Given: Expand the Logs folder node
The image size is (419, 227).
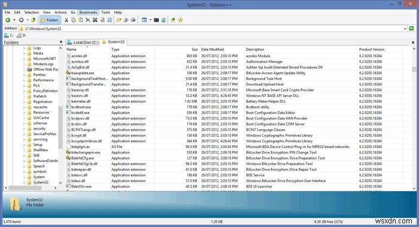Looking at the screenshot, I should pos(24,48).
